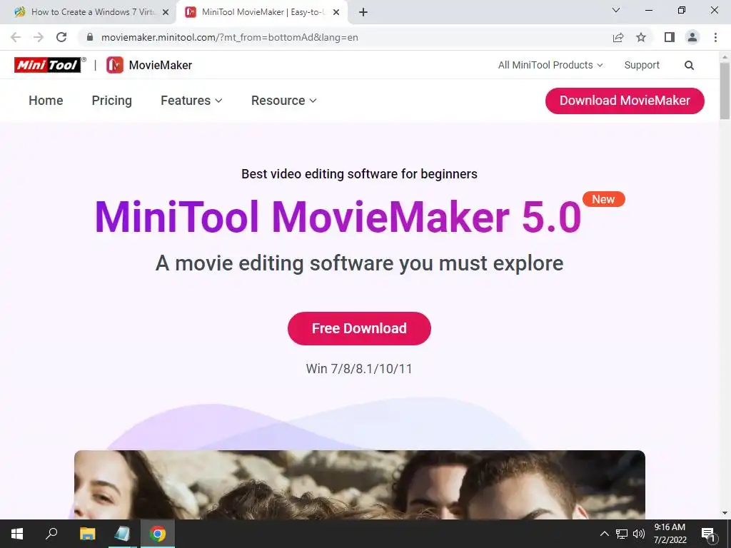Click the Free Download button
Viewport: 731px width, 548px height.
coord(359,328)
